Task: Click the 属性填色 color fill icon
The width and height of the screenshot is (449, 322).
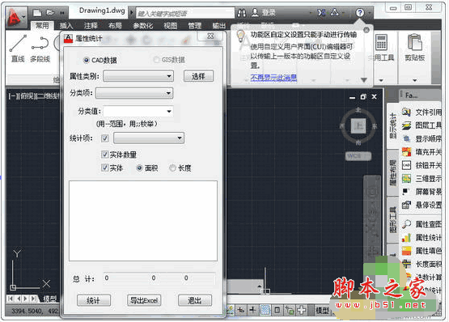Action: pos(406,251)
